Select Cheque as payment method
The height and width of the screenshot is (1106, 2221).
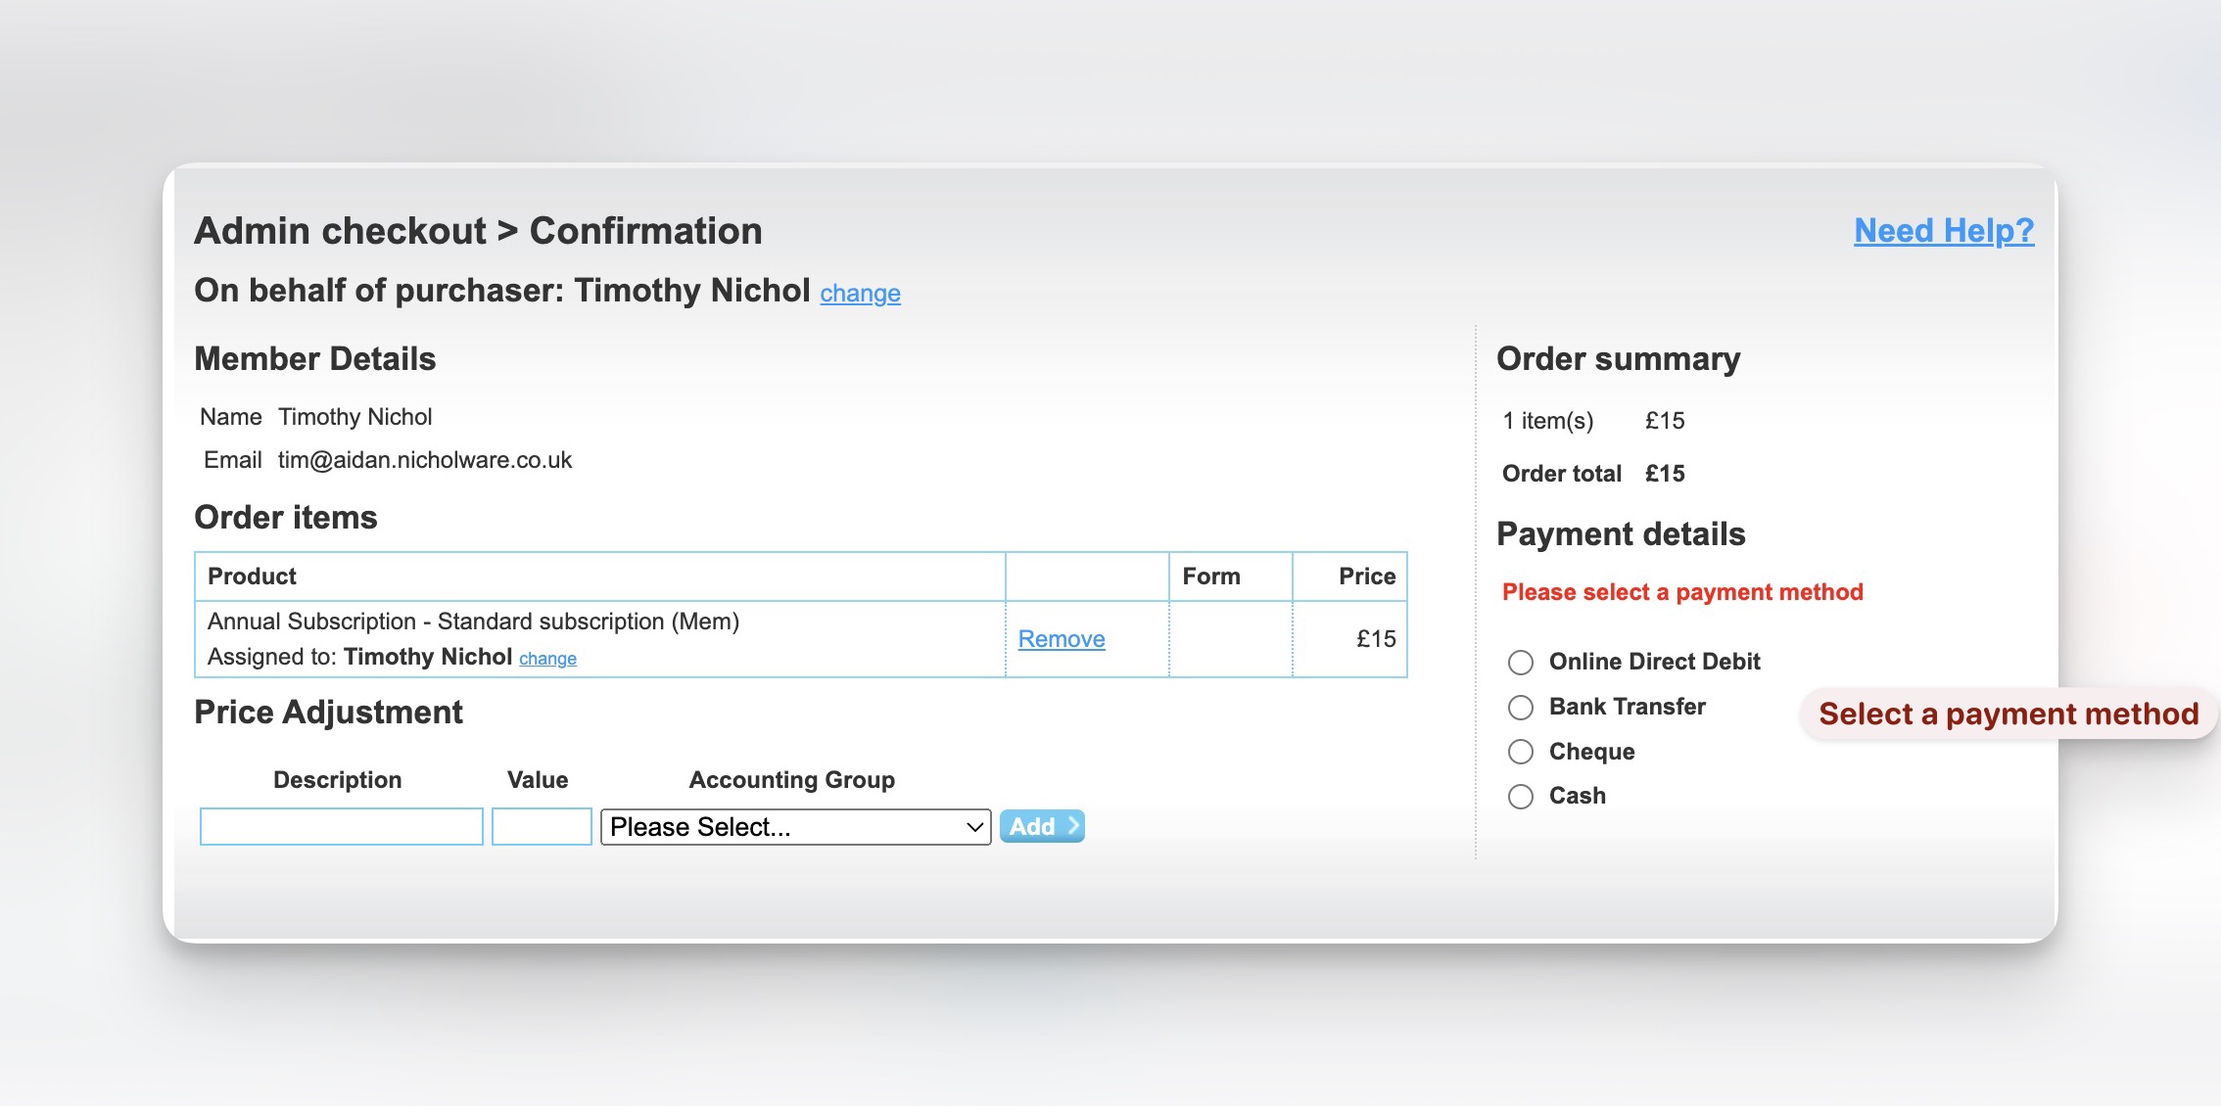[x=1520, y=752]
